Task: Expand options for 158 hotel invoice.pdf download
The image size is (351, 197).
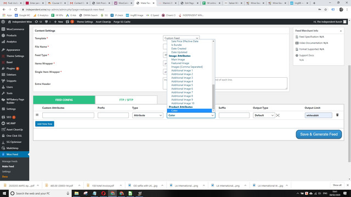Action: (x=121, y=186)
